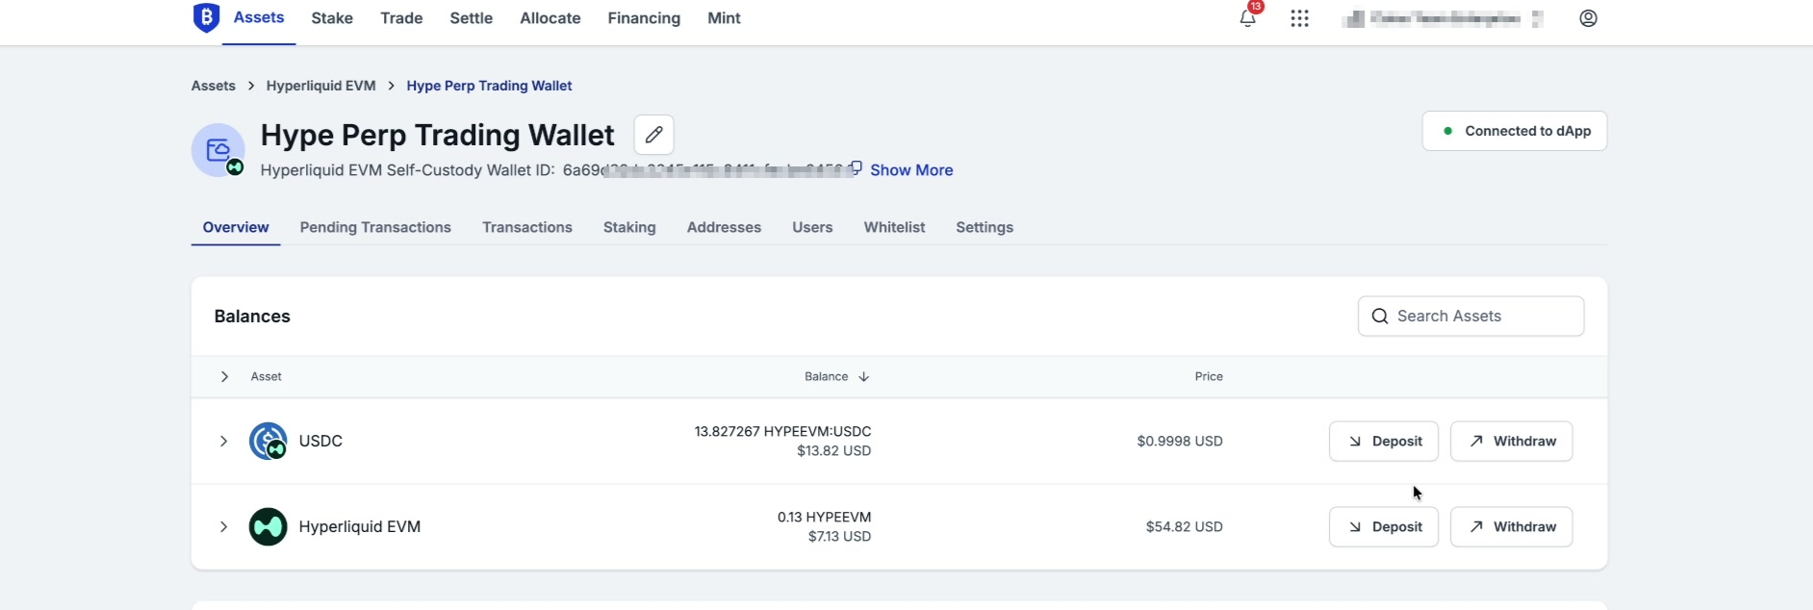Click the Hyperliquid EVM breadcrumb link
This screenshot has height=610, width=1813.
[320, 86]
